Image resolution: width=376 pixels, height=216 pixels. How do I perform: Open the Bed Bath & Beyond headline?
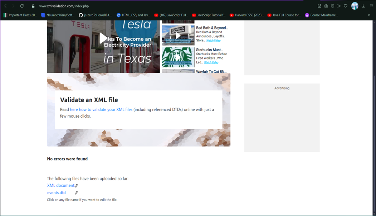pos(212,28)
